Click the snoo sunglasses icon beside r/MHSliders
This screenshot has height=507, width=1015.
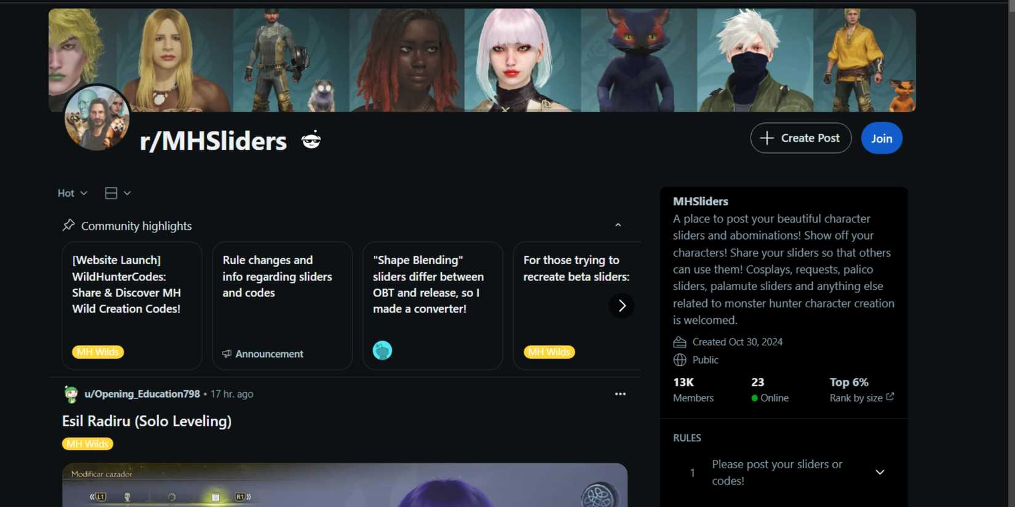coord(311,140)
